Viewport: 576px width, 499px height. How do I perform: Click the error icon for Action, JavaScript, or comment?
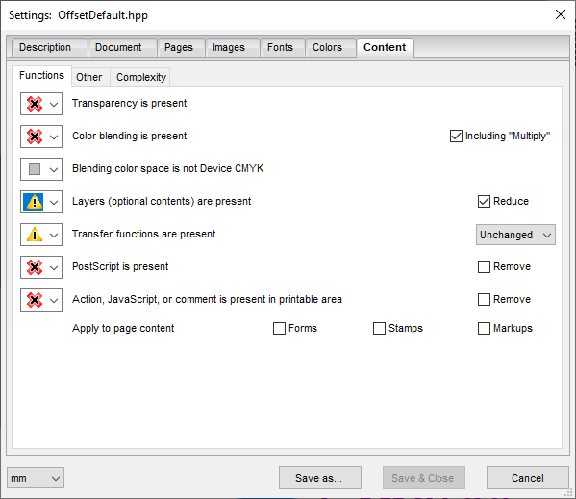pyautogui.click(x=35, y=300)
